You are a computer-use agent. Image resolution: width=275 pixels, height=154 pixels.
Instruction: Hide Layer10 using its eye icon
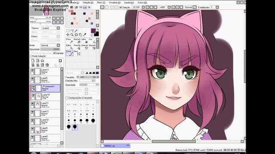coord(32,120)
